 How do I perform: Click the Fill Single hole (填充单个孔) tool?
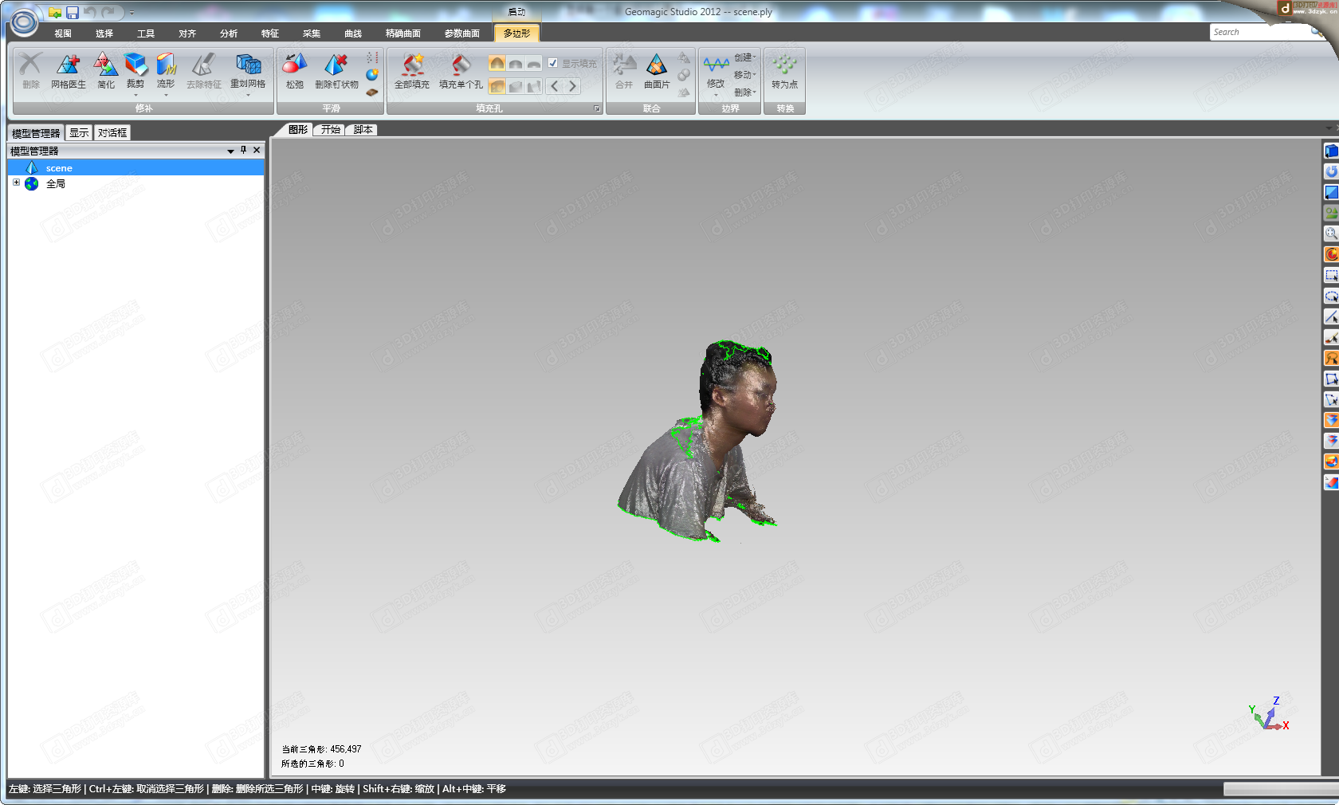(x=461, y=70)
